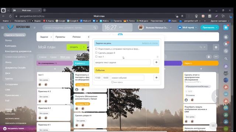
Task: Add the typed task with the plus button
Action: point(156,62)
